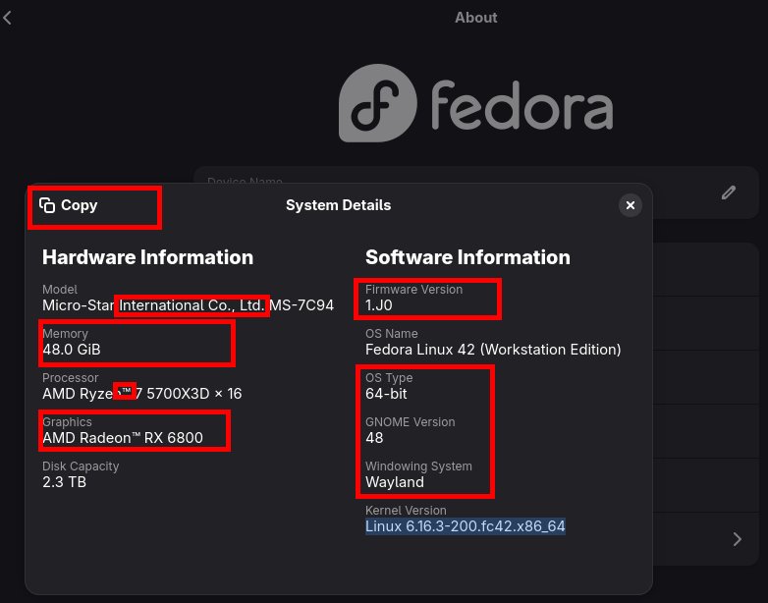768x603 pixels.
Task: Click the Wayland windowing system value
Action: [x=395, y=482]
